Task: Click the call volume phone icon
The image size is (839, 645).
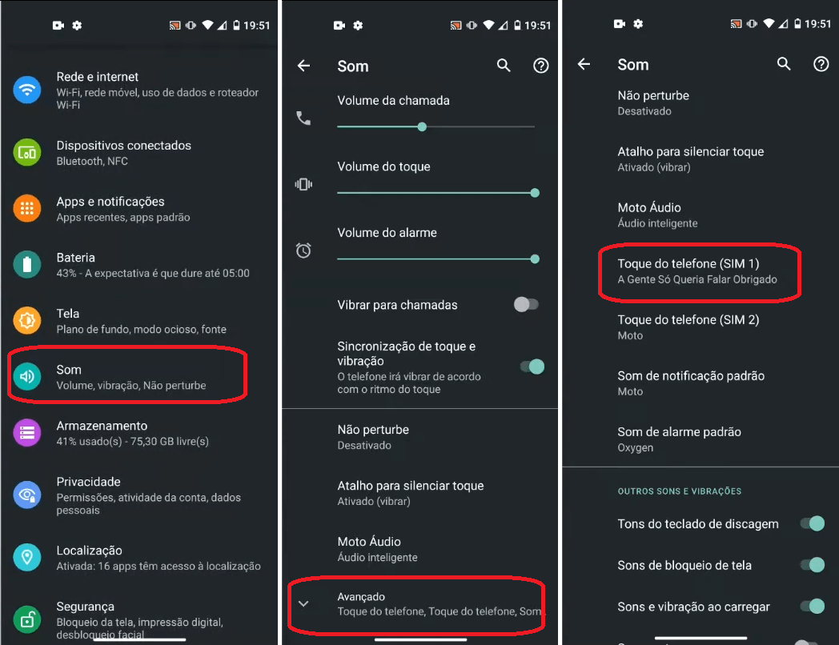Action: (304, 118)
